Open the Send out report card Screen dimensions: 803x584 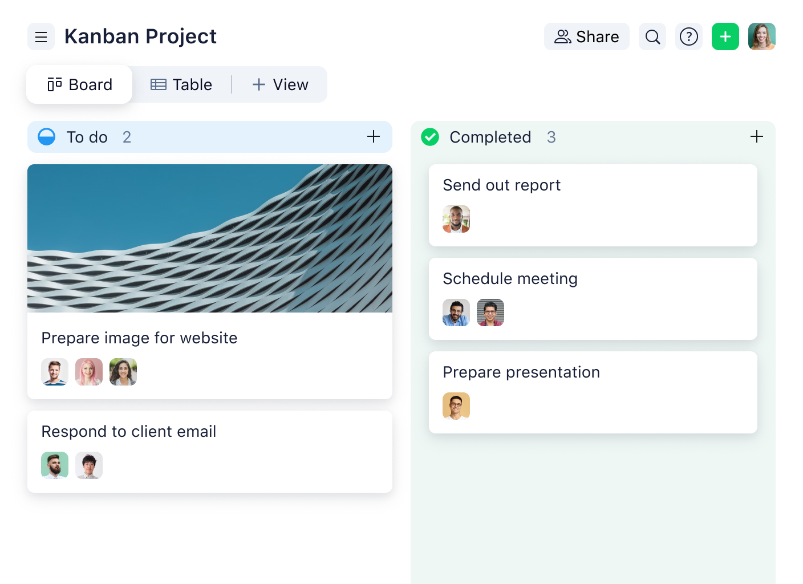[x=502, y=185]
